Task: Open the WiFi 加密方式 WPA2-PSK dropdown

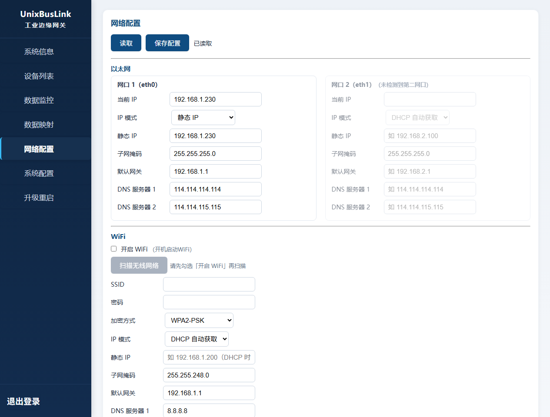Action: click(x=199, y=321)
